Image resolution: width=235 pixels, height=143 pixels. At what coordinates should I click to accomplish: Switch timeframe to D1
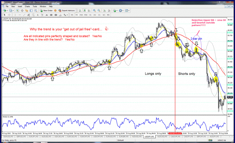pos(99,15)
